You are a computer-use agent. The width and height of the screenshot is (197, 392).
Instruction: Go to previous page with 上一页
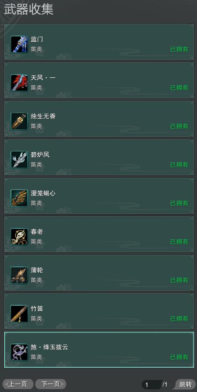[18, 384]
